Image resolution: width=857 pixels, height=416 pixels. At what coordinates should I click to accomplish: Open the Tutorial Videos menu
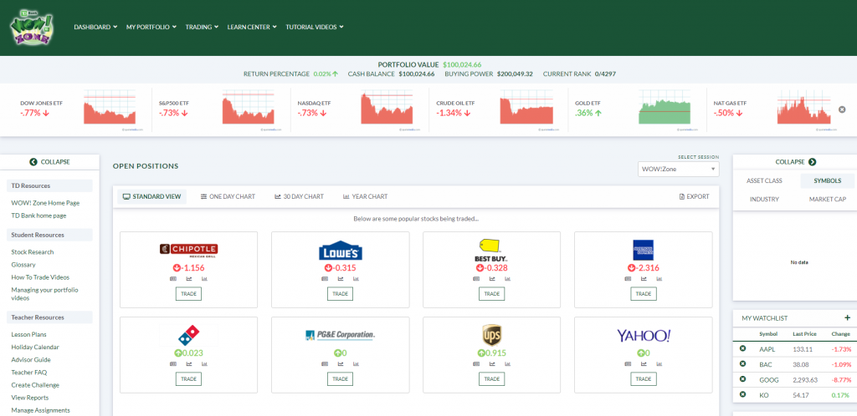click(x=315, y=27)
